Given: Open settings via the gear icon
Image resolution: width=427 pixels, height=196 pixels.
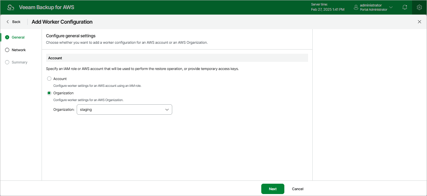Looking at the screenshot, I should [x=419, y=7].
